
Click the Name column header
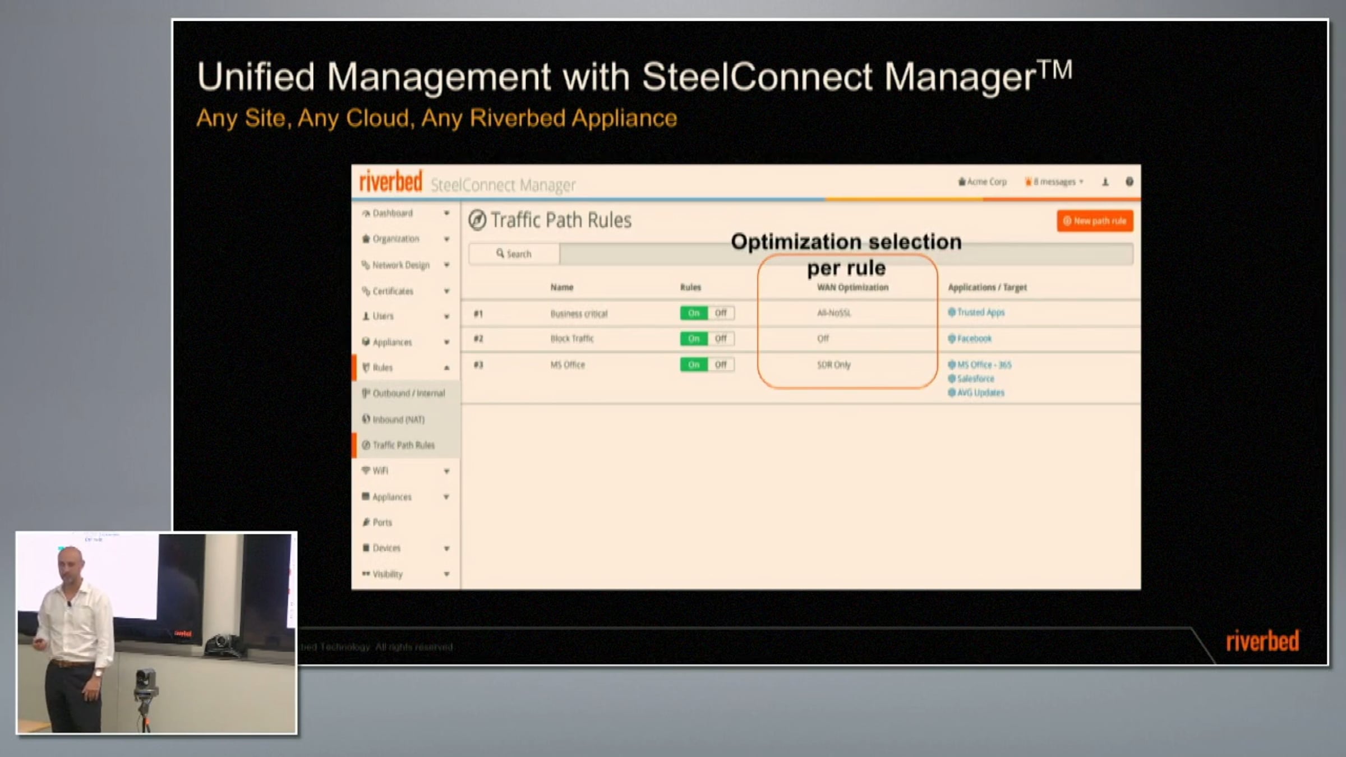pos(562,288)
